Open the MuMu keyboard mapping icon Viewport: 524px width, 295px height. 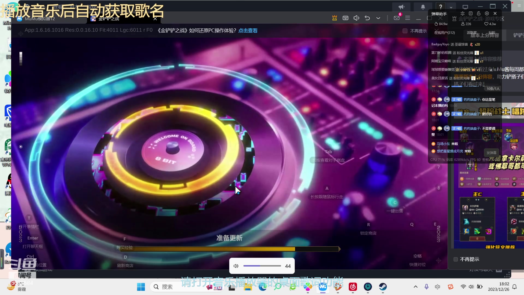pyautogui.click(x=346, y=18)
